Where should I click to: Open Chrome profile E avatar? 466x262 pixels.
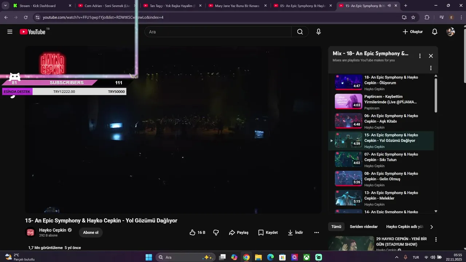pyautogui.click(x=451, y=17)
